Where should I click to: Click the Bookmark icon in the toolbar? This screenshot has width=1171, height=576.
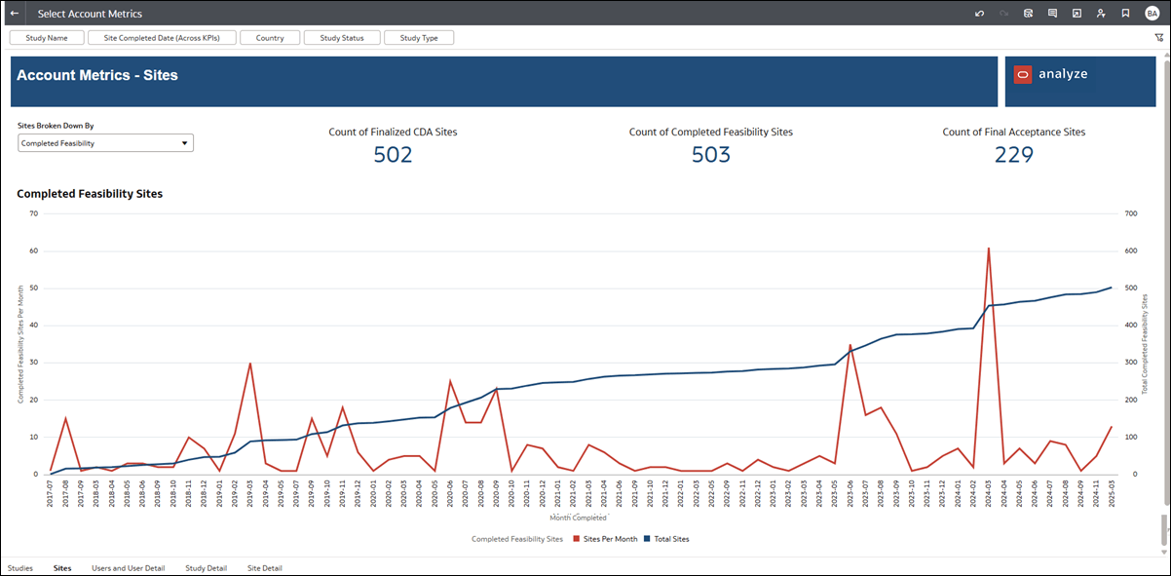click(x=1125, y=13)
